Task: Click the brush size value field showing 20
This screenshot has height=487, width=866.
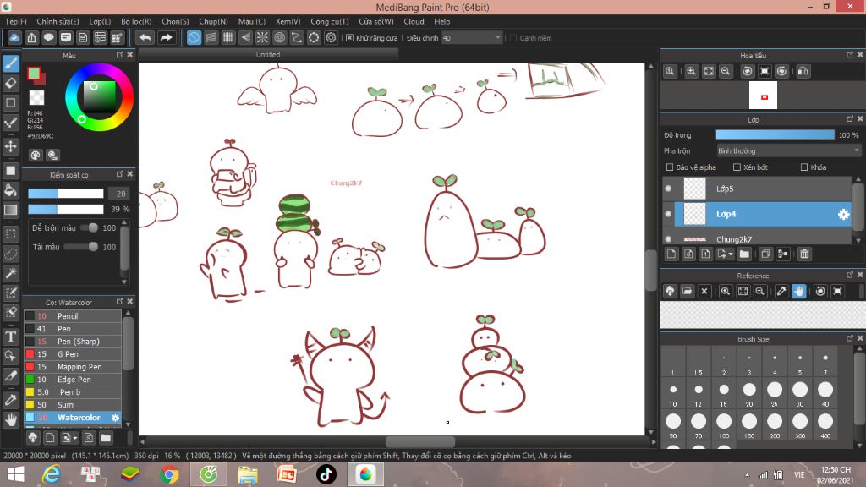Action: click(x=118, y=194)
